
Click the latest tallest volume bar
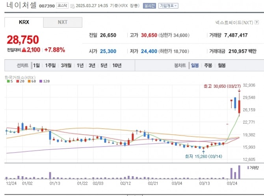click(239, 172)
